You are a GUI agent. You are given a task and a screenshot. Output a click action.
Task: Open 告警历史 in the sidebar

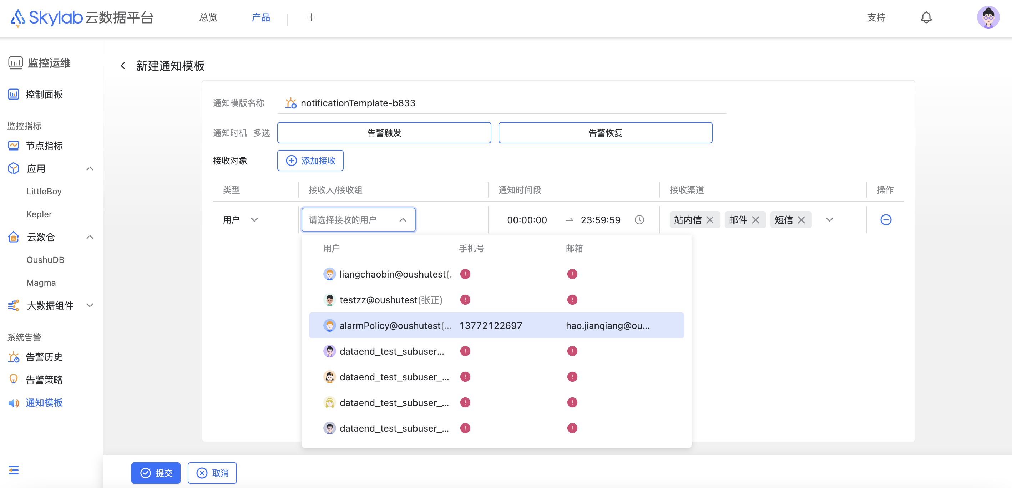coord(44,357)
